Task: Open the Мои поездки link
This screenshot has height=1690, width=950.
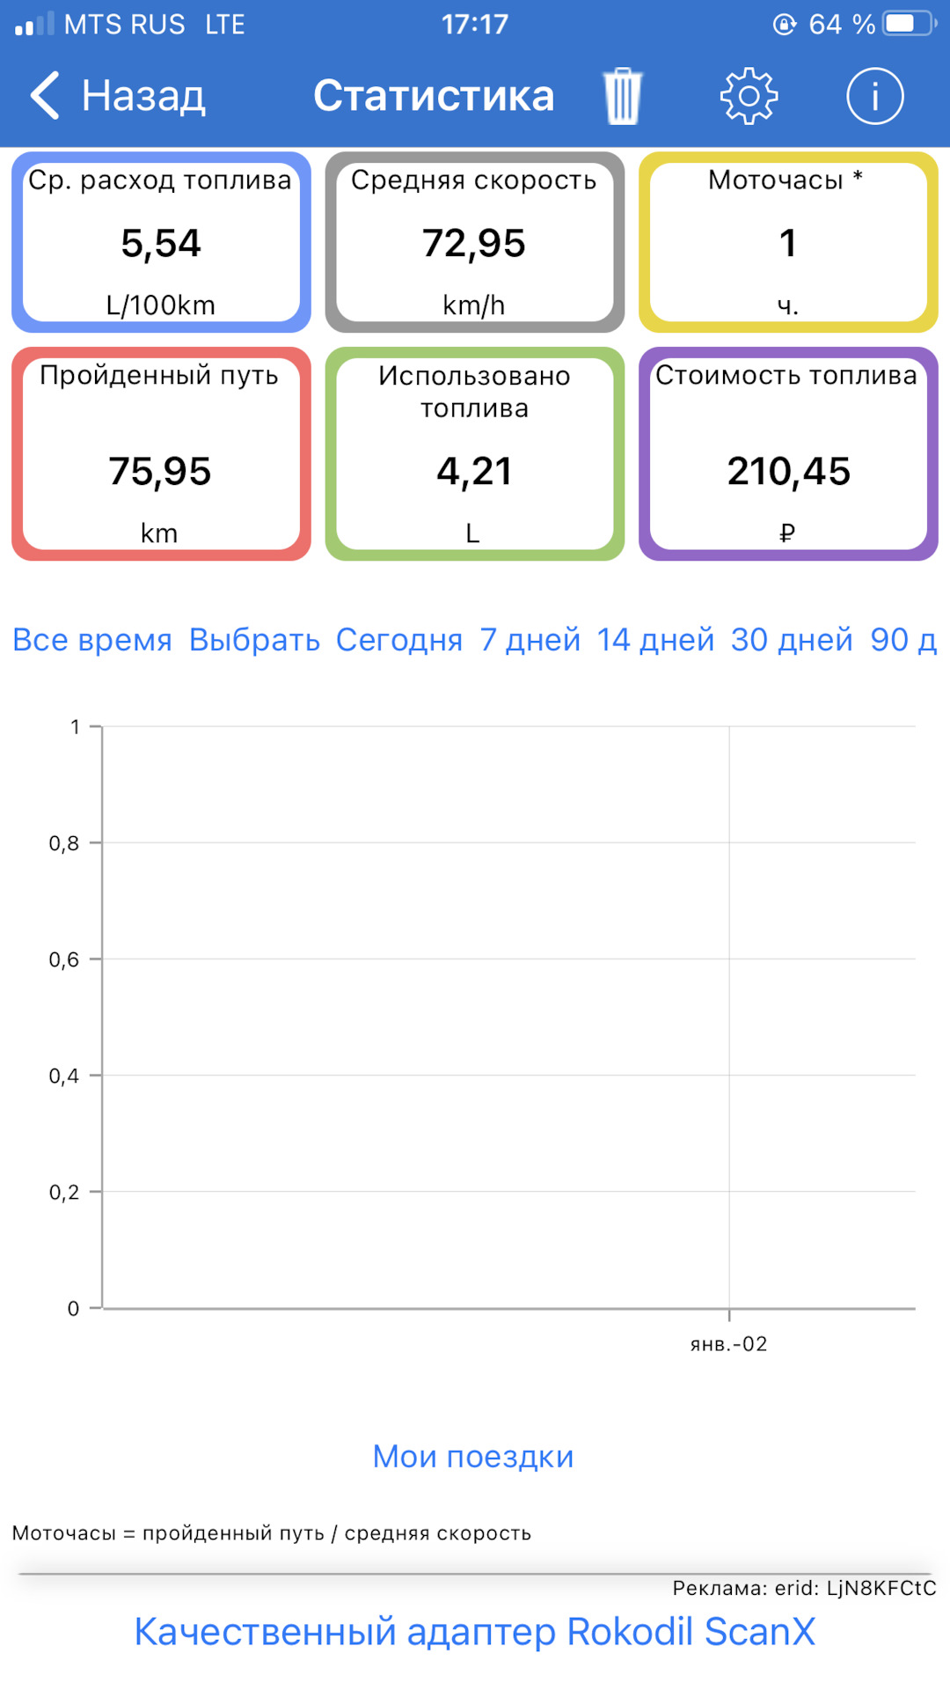Action: 473,1457
